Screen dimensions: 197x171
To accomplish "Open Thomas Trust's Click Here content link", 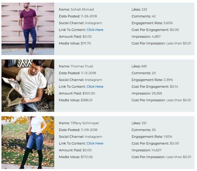I will (x=95, y=87).
